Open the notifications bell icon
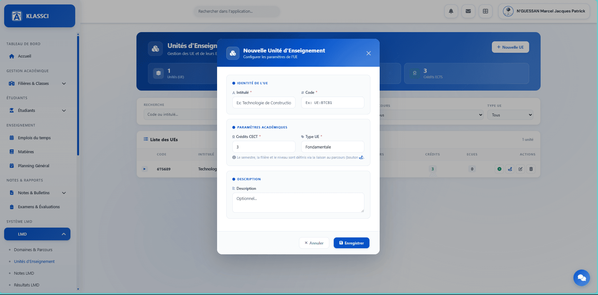598x295 pixels. 451,11
